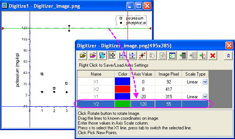The image size is (235, 139).
Task: Click the green arrow to worksheet grid icon
Action: [x=183, y=56]
